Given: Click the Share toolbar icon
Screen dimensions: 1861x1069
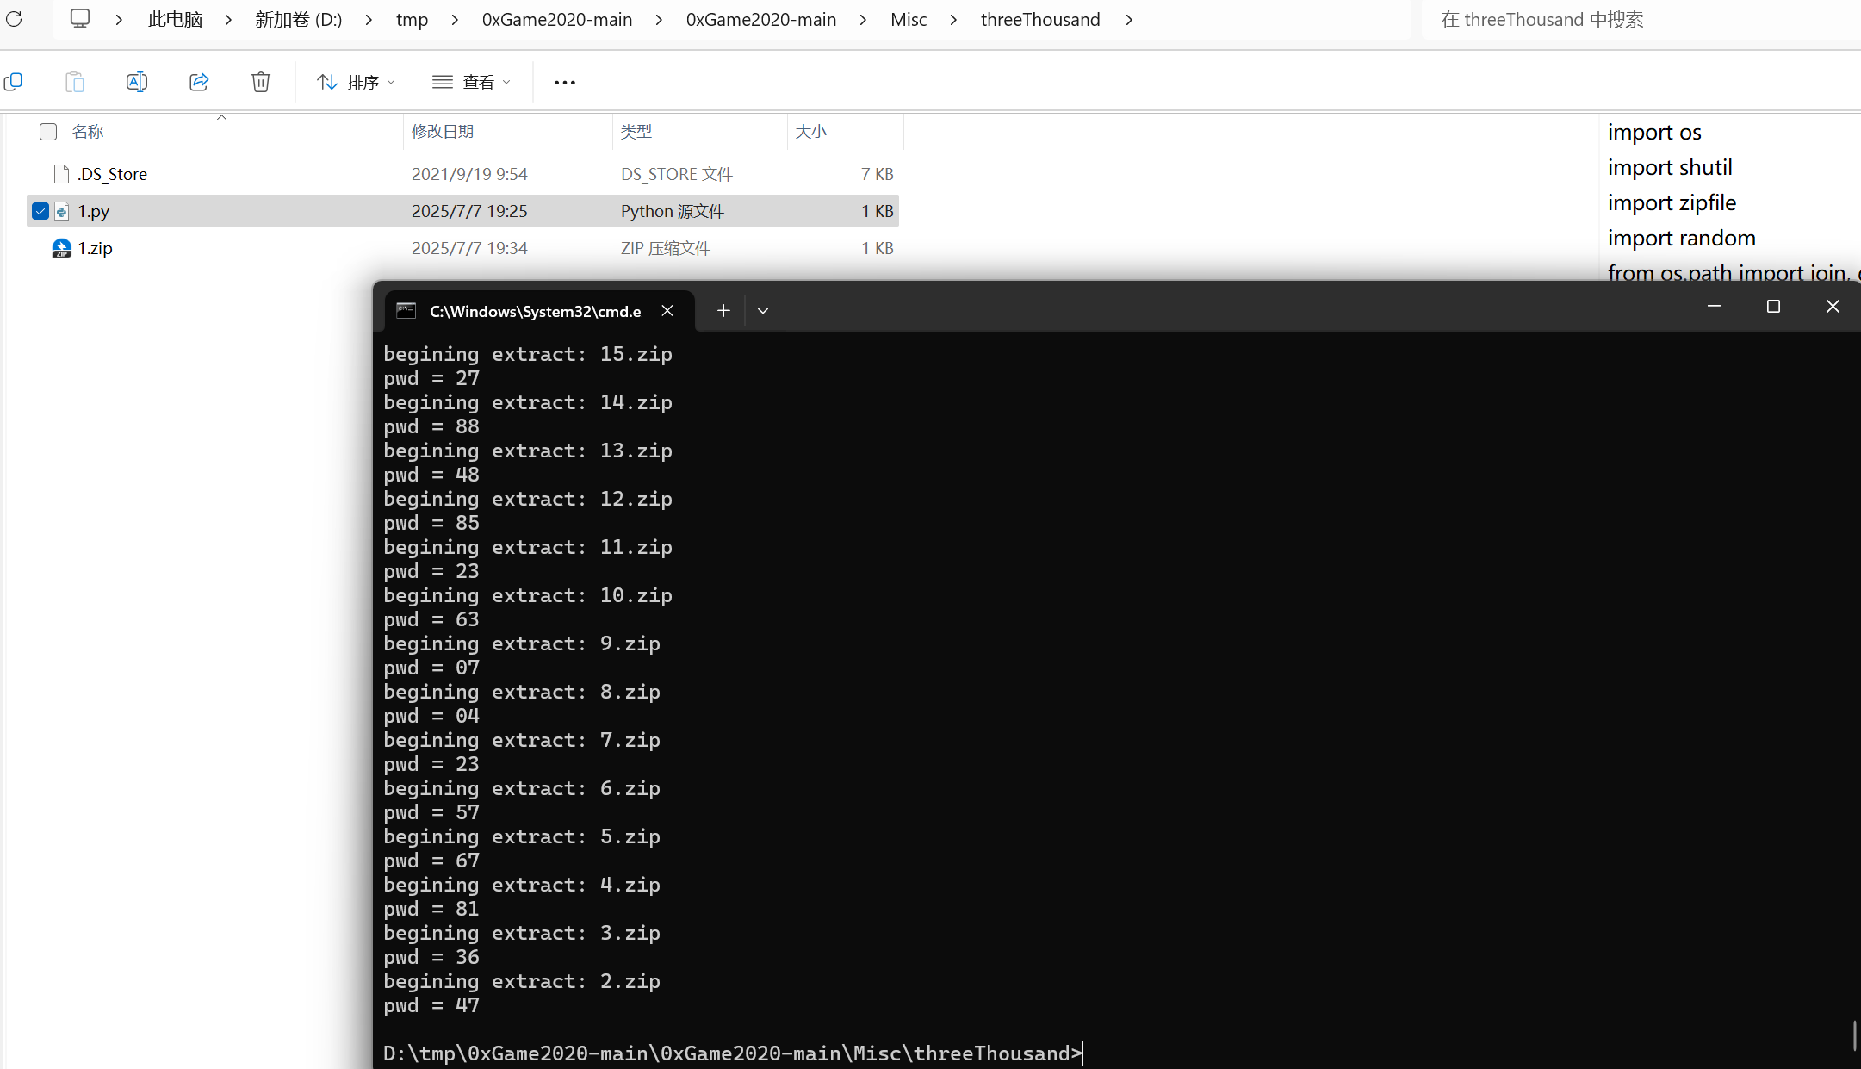Looking at the screenshot, I should click(x=199, y=82).
